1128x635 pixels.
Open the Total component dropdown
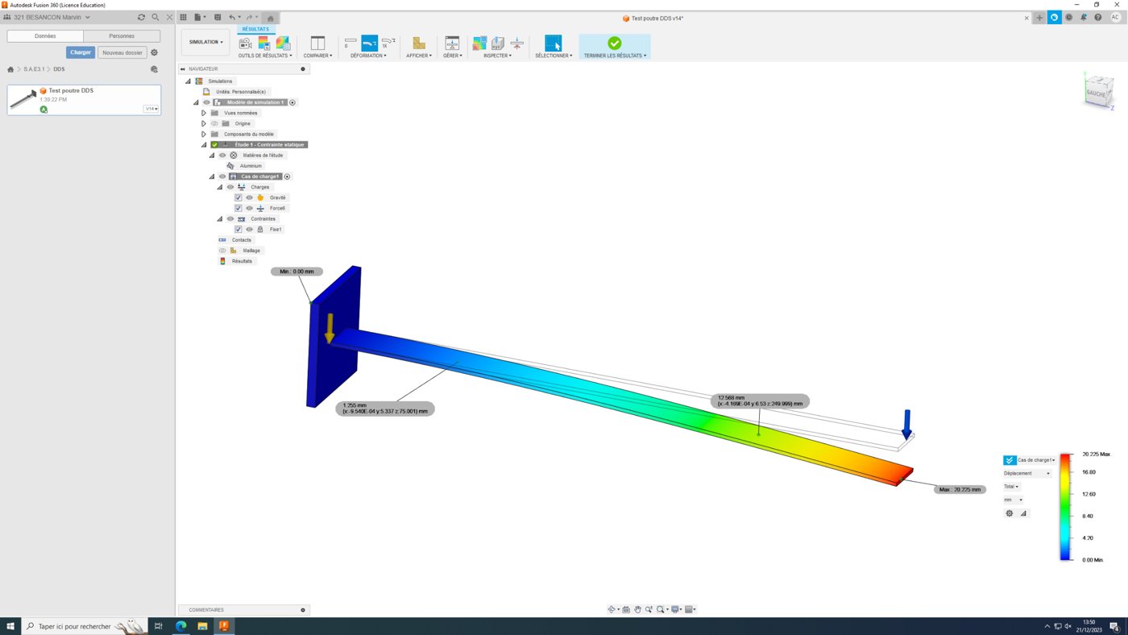1011,487
